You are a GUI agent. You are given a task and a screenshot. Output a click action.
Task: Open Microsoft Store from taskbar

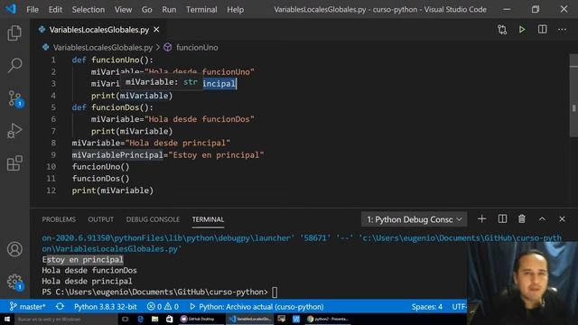click(x=169, y=319)
